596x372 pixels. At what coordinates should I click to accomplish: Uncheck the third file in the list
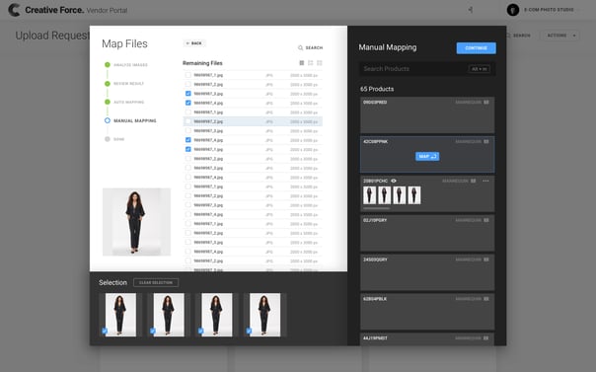pos(188,94)
